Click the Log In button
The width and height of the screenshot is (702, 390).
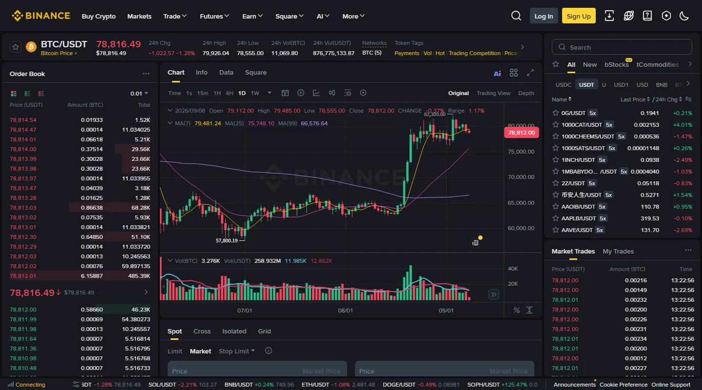[544, 16]
